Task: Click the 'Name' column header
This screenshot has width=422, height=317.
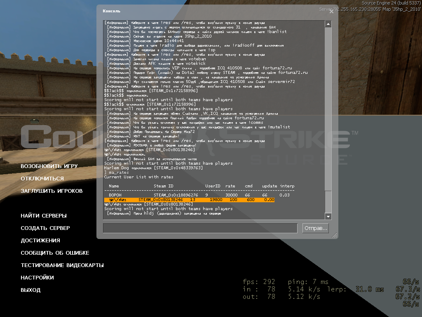Action: pyautogui.click(x=114, y=186)
